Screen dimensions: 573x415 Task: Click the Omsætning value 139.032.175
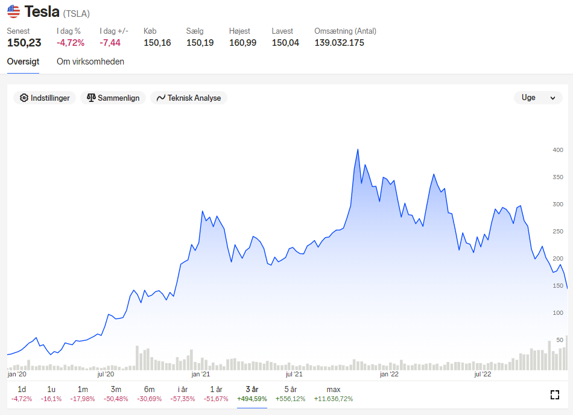click(339, 43)
